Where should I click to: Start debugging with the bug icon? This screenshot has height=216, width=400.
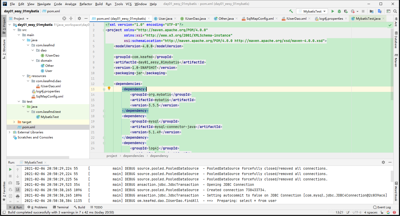click(339, 11)
